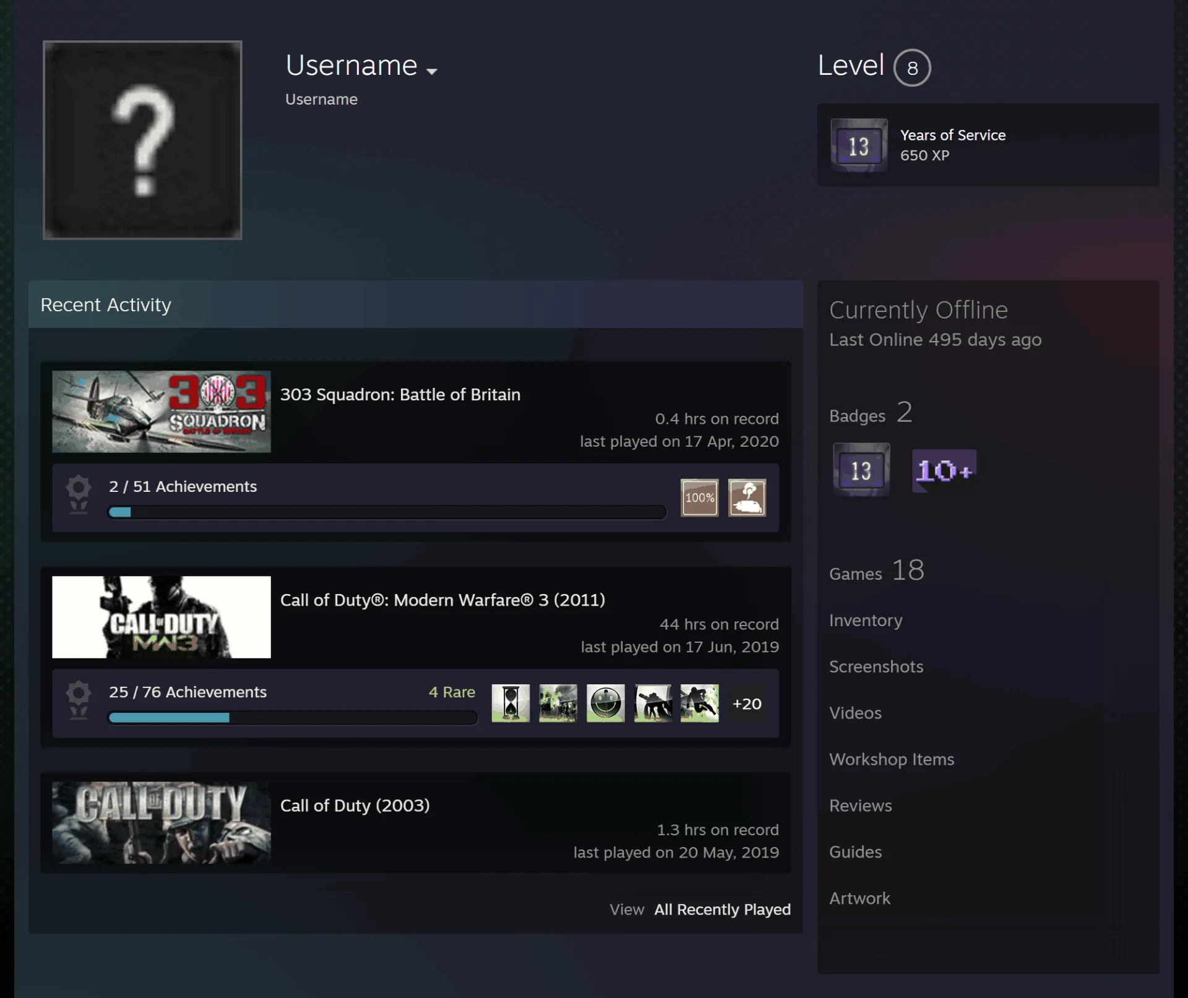Click the Years of Service text
Screen dimensions: 1188x998
click(953, 135)
